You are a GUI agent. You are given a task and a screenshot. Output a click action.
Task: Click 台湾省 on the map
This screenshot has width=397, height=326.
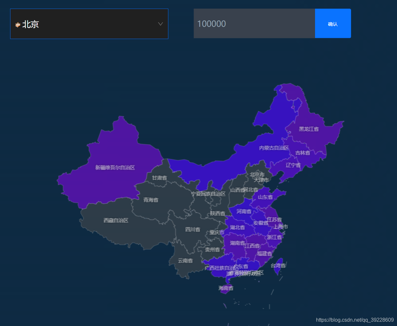pos(278,265)
